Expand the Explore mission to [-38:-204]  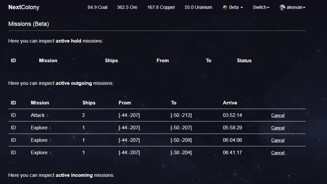[50, 153]
